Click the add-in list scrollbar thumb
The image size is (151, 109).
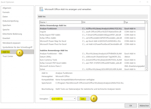[146, 40]
